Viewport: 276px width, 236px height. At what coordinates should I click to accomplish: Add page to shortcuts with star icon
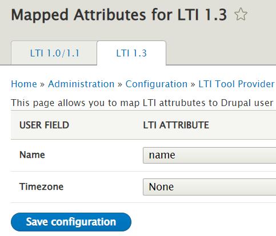(241, 14)
